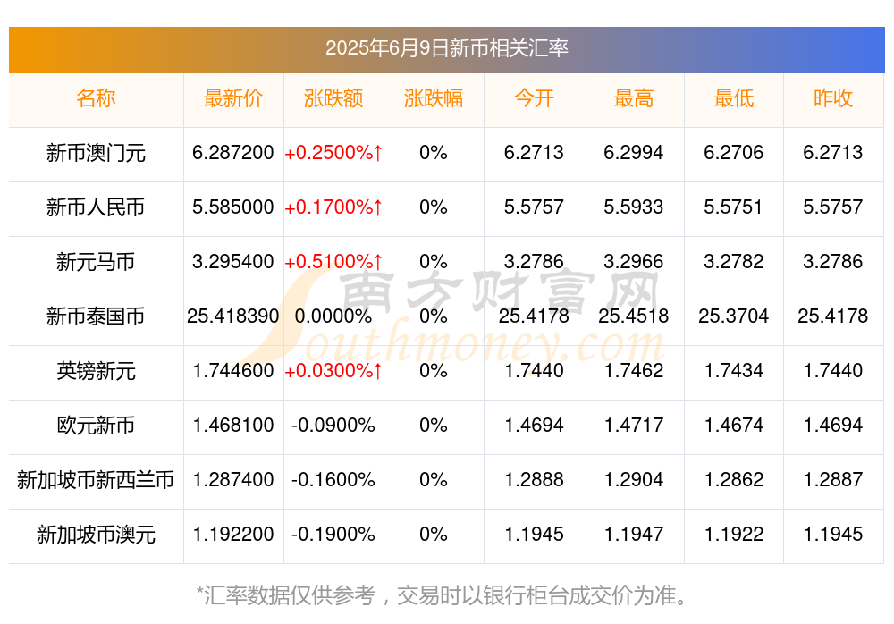Viewport: 894px width, 624px height.
Task: Click the 最低 value 1.7434
Action: point(733,370)
